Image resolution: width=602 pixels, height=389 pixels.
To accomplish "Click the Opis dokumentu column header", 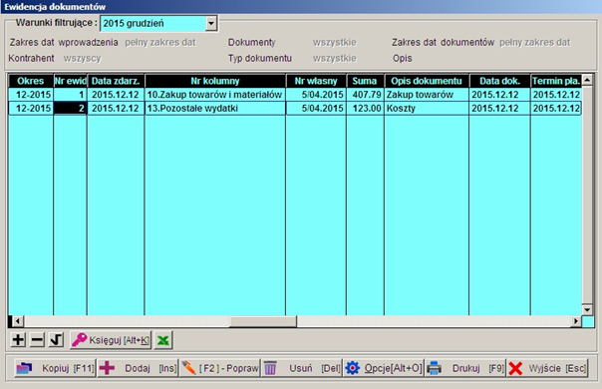I will pyautogui.click(x=427, y=81).
